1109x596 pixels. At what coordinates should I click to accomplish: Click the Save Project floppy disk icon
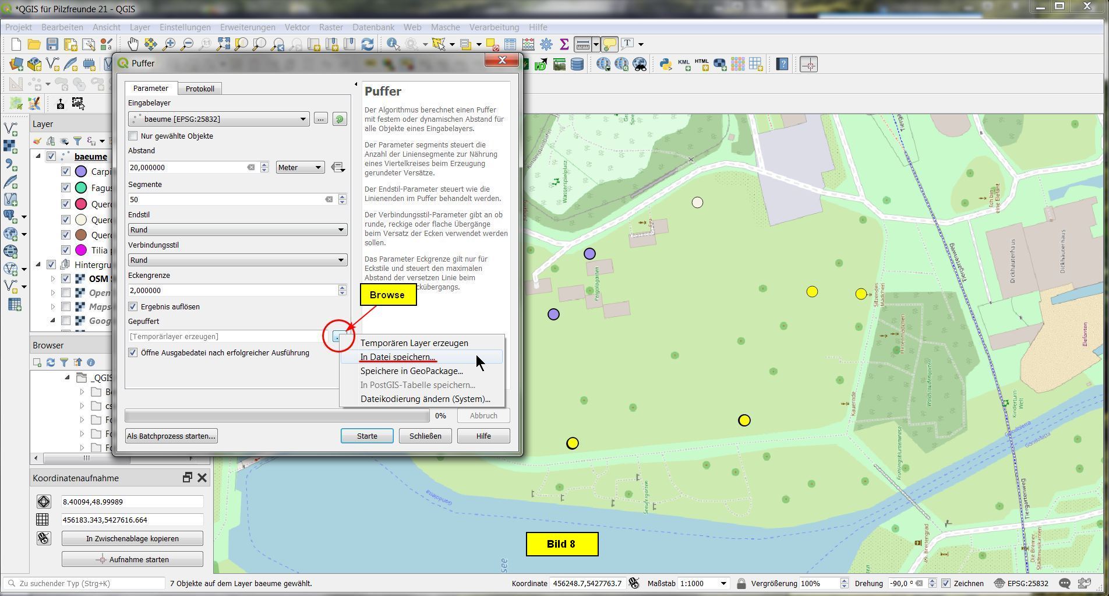52,44
